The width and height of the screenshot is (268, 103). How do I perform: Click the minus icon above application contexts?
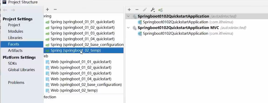click(137, 10)
